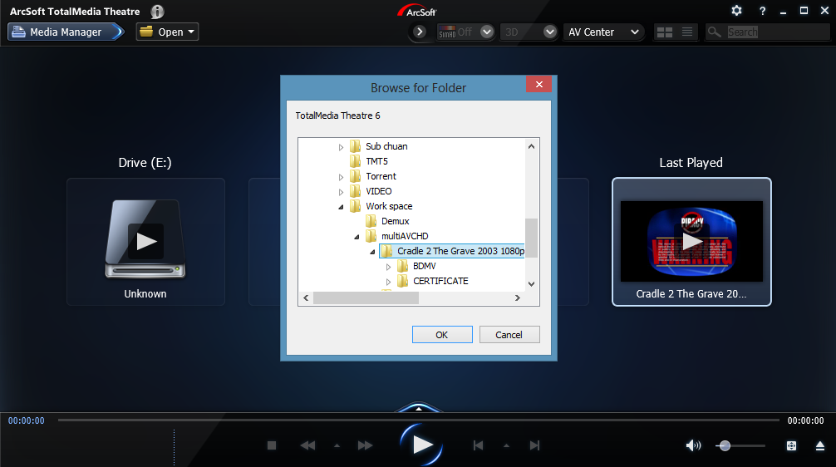Collapse the Work space folder
Viewport: 836px width, 467px height.
coord(341,207)
